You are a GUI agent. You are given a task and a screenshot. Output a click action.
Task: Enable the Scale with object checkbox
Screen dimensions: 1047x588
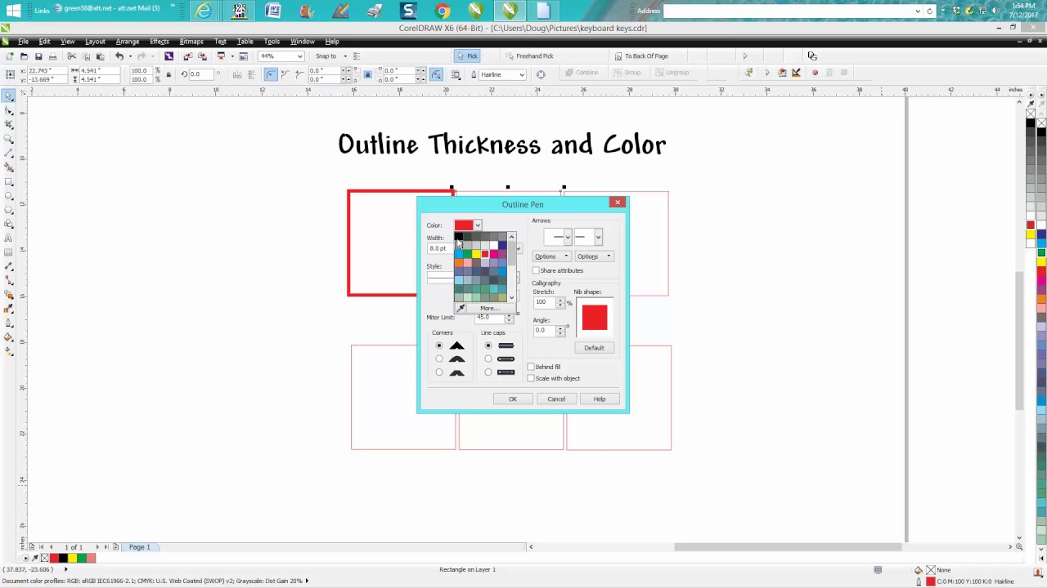click(x=531, y=378)
